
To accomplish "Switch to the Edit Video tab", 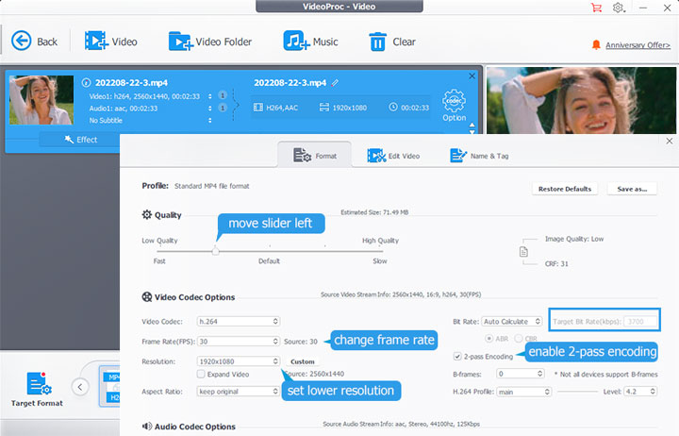I will [393, 156].
